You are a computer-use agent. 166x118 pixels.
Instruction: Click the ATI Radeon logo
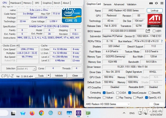pos(155,21)
